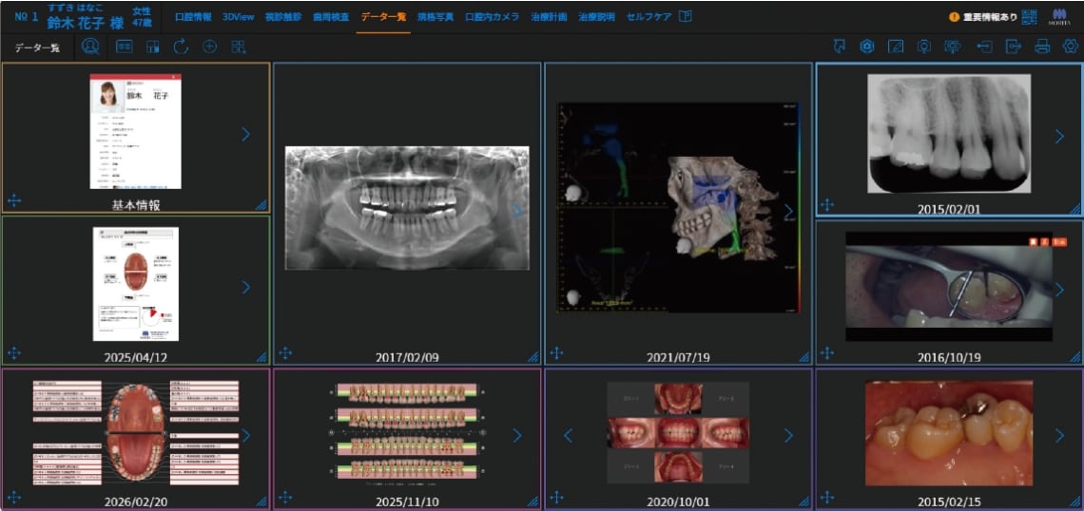Open the 3D skull CT image thumbnail
This screenshot has height=511, width=1084.
(678, 208)
